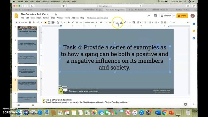Image resolution: width=208 pixels, height=117 pixels.
Task: Hide the menus with the chevron
Action: coord(188,22)
